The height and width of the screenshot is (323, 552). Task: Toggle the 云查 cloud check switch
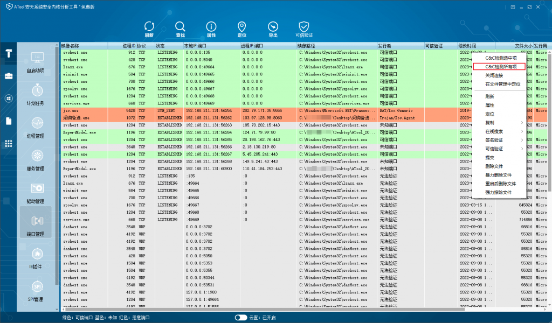241,318
